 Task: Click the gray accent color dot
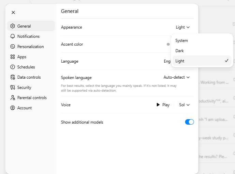click(x=168, y=44)
